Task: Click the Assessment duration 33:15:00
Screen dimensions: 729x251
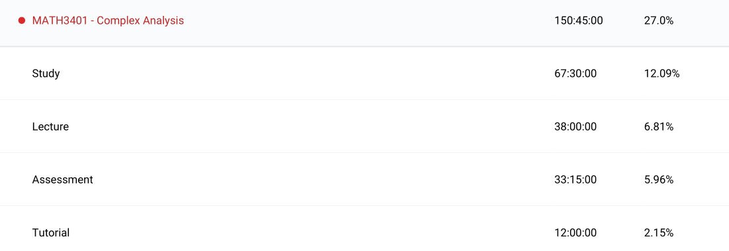Action: pos(575,179)
